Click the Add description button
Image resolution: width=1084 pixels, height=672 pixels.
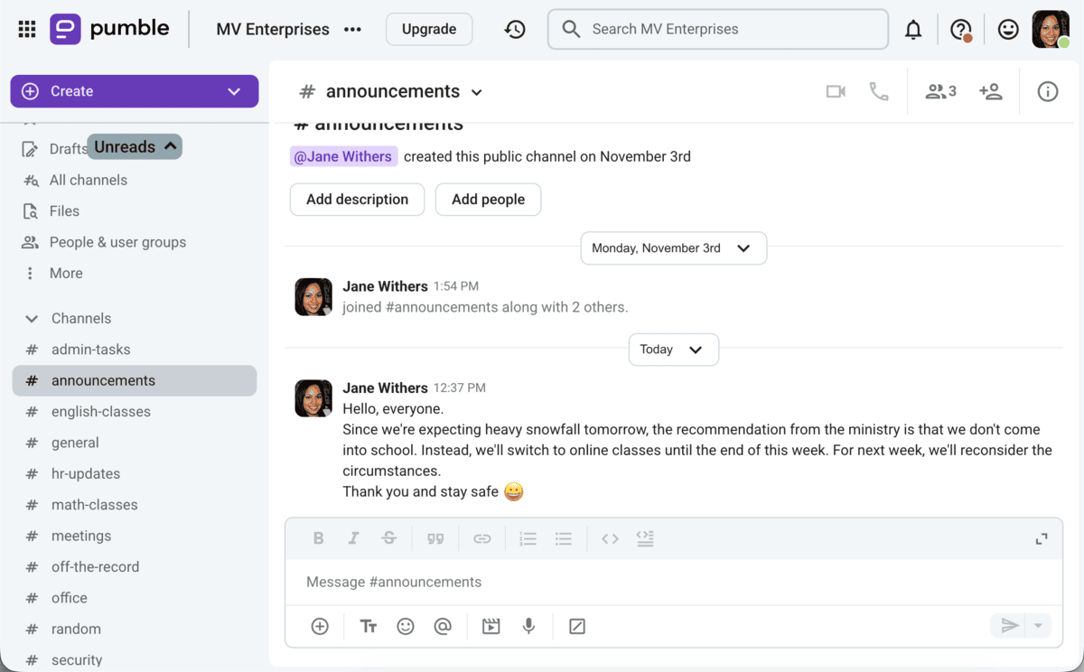pyautogui.click(x=357, y=200)
